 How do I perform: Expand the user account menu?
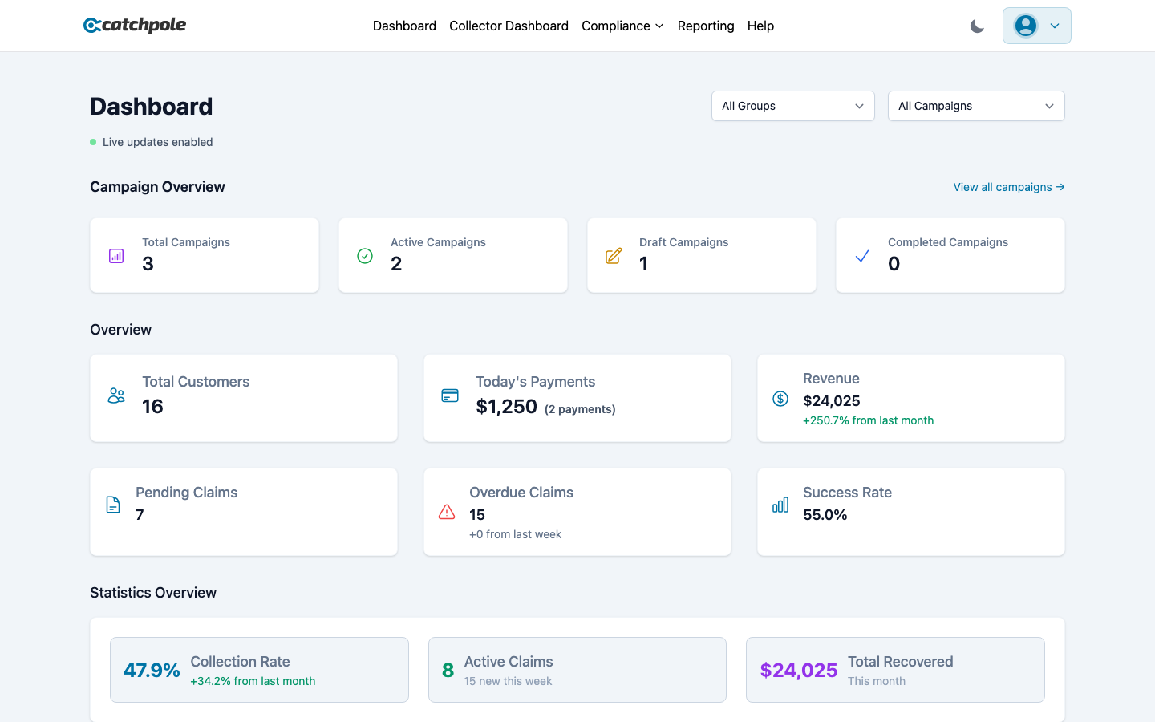(1036, 26)
